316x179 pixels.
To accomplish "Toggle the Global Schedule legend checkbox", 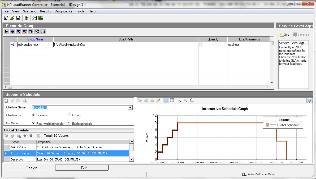I will pyautogui.click(x=267, y=125).
